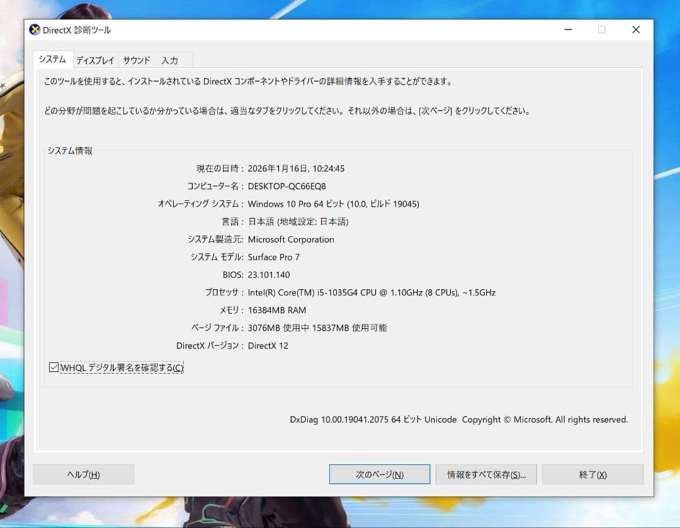Open help via the ヘルプ button
Viewport: 680px width, 528px height.
[x=83, y=474]
